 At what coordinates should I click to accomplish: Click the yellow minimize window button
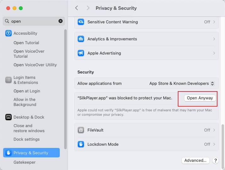click(14, 8)
